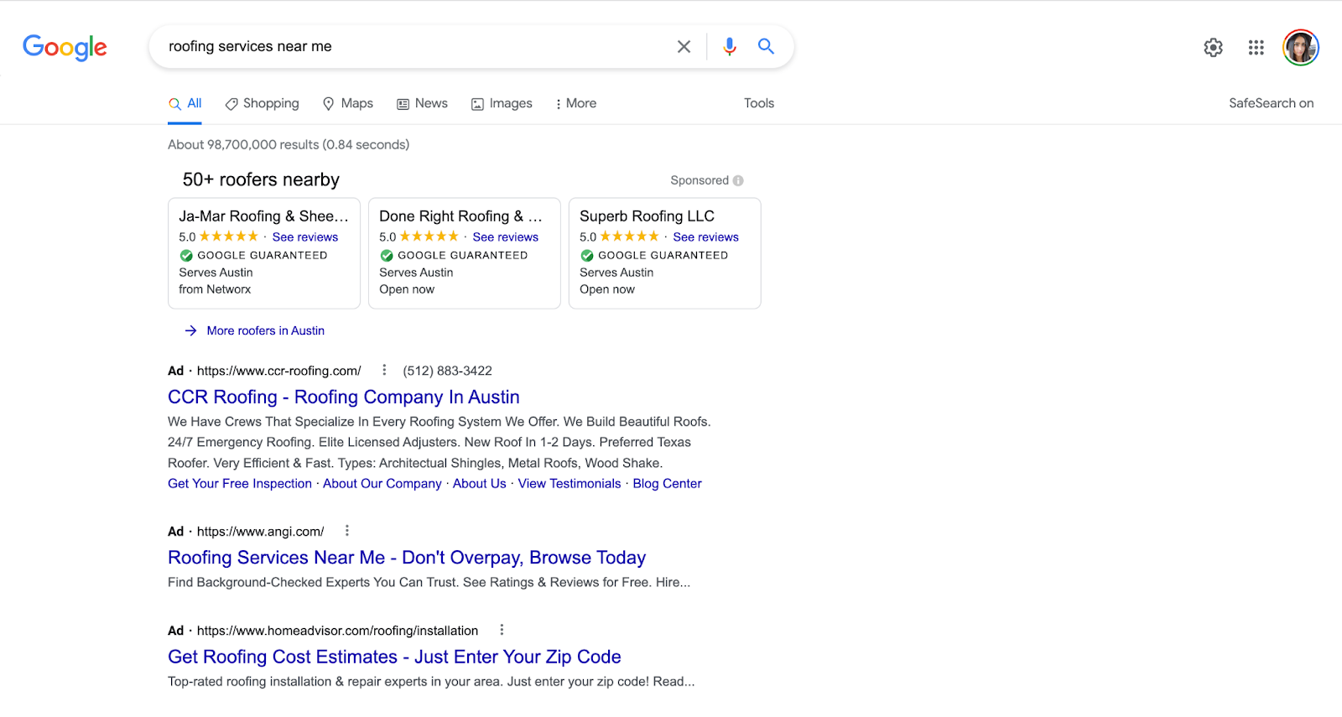1342x717 pixels.
Task: Open the CCR Roofing ad headline
Action: pos(344,397)
